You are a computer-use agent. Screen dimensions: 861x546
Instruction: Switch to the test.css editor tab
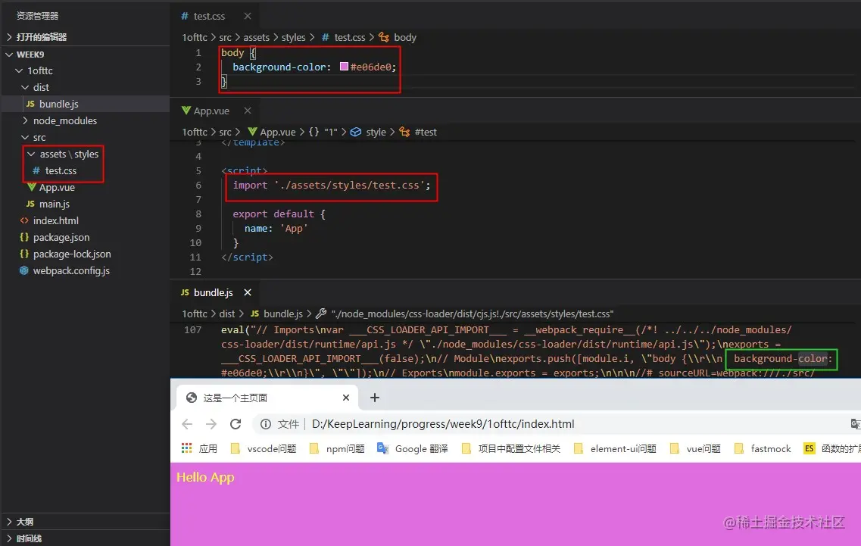click(x=209, y=16)
